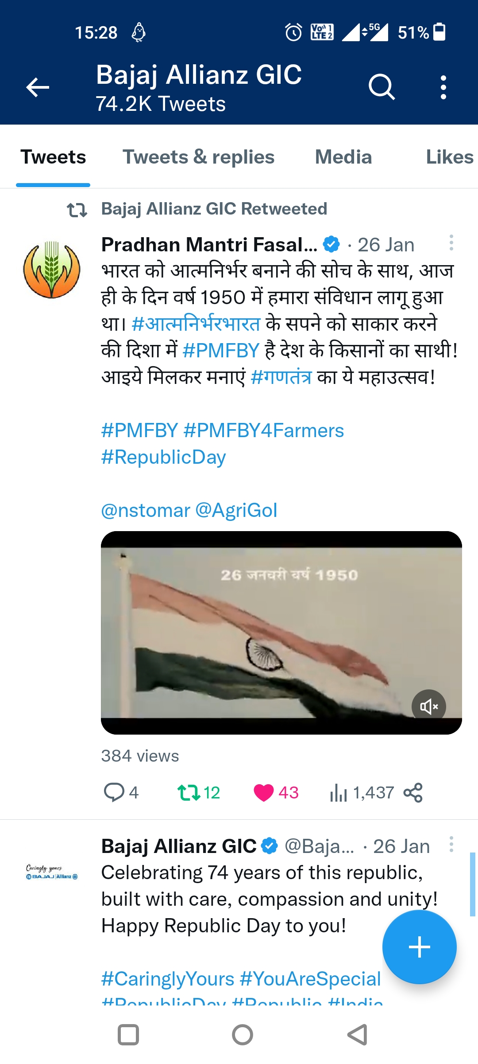
Task: Open options for Pradhan Mantri Fasal tweet
Action: pos(451,243)
